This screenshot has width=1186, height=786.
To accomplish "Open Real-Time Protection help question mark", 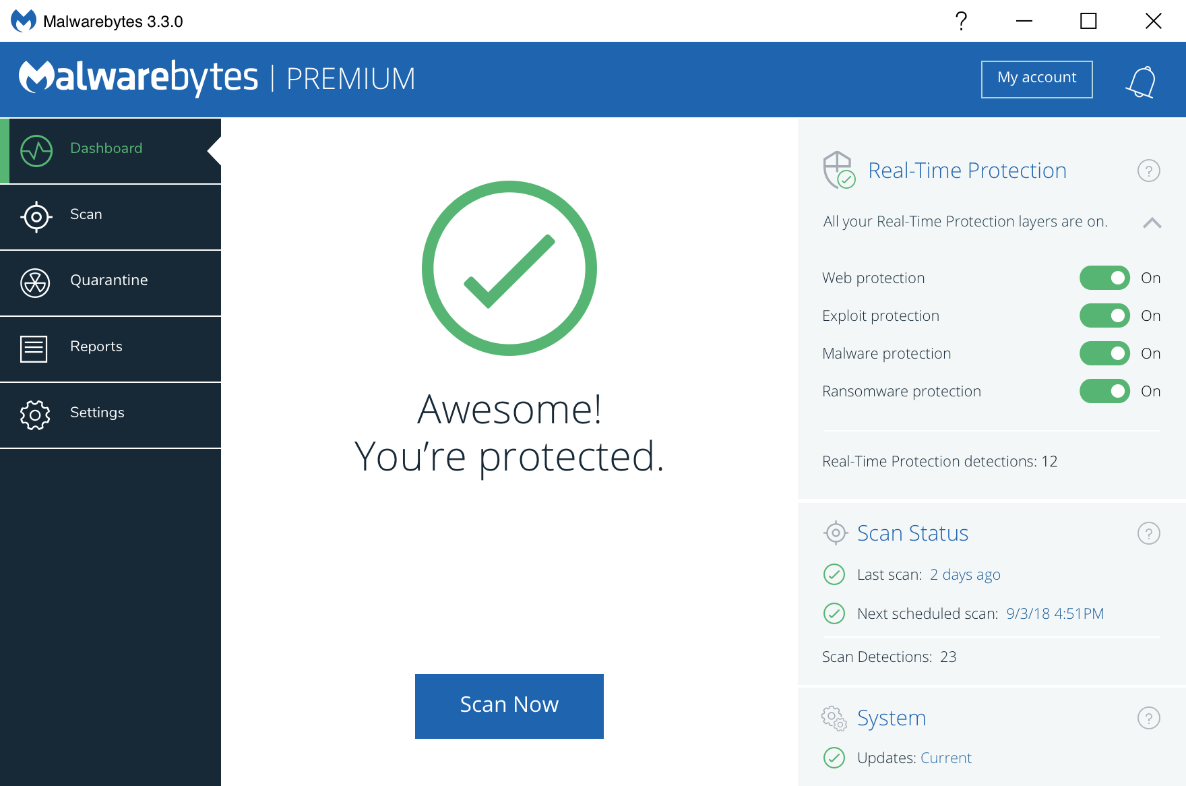I will coord(1149,171).
